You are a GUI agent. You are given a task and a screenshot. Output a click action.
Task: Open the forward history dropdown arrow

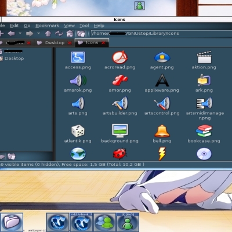38,33
